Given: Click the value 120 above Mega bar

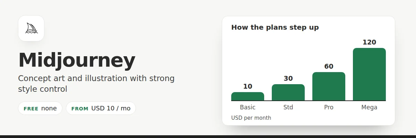Looking at the screenshot, I should click(369, 42).
